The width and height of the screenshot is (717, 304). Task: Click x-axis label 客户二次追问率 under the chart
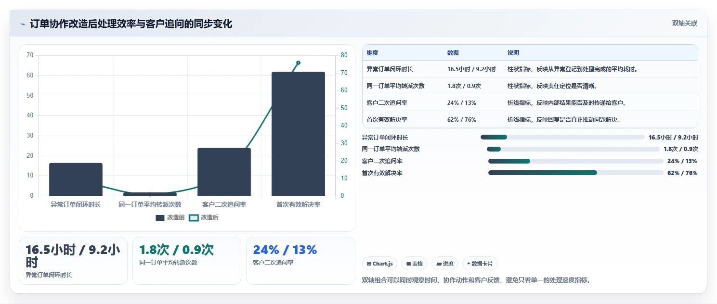[224, 204]
